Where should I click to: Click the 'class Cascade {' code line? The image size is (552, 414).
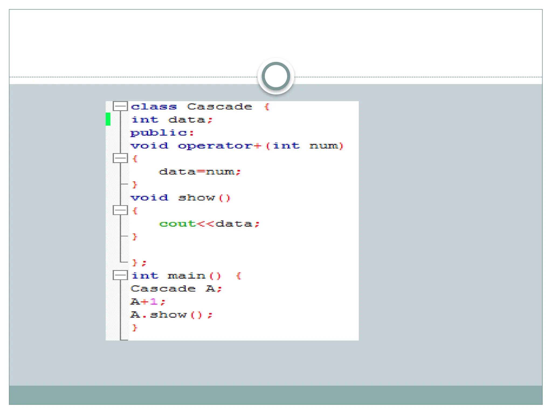[199, 107]
